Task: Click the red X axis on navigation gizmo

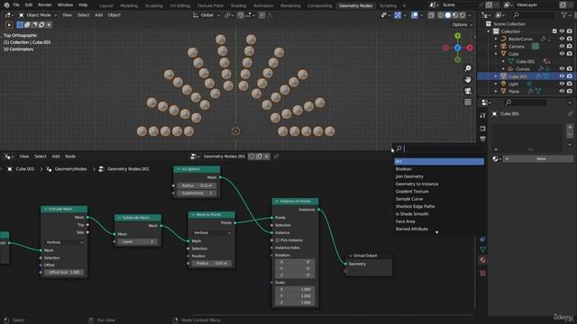Action: tap(470, 48)
